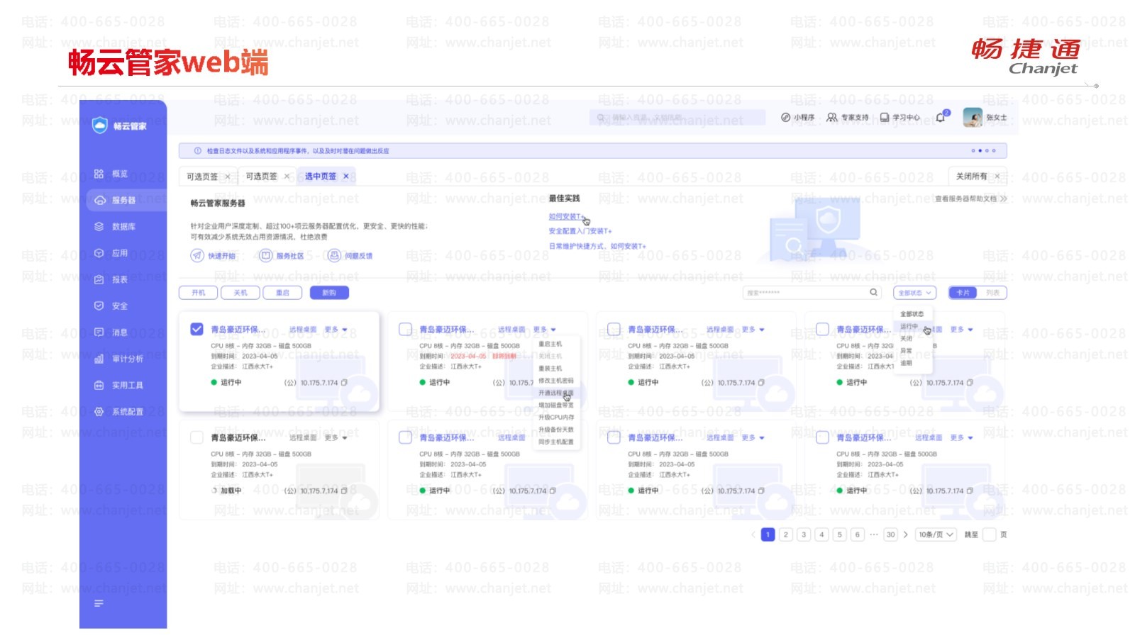Uncheck the checked 青岛豪迈环保 server card
Viewport: 1135px width, 638px height.
point(197,329)
